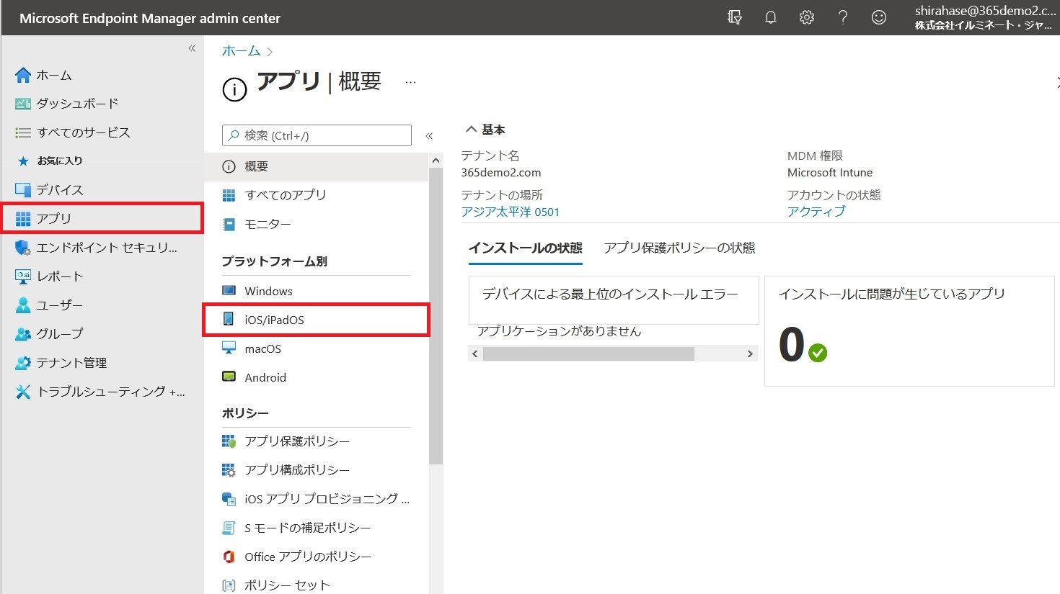
Task: Click the すべてのサービス list icon
Action: point(23,132)
